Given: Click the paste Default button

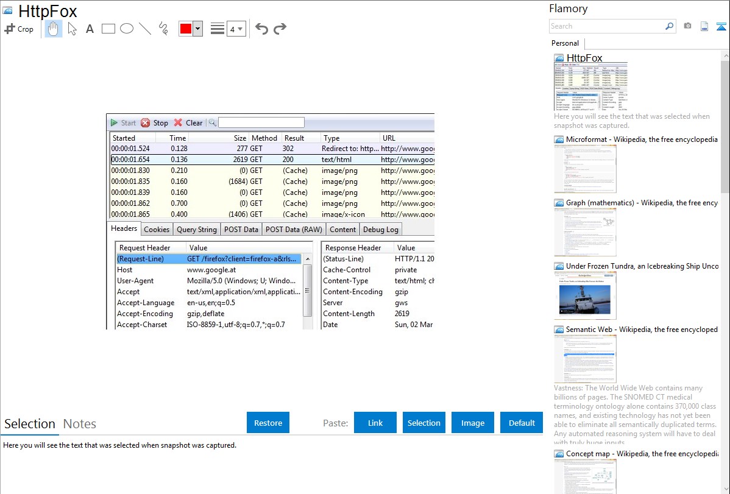Looking at the screenshot, I should point(522,423).
